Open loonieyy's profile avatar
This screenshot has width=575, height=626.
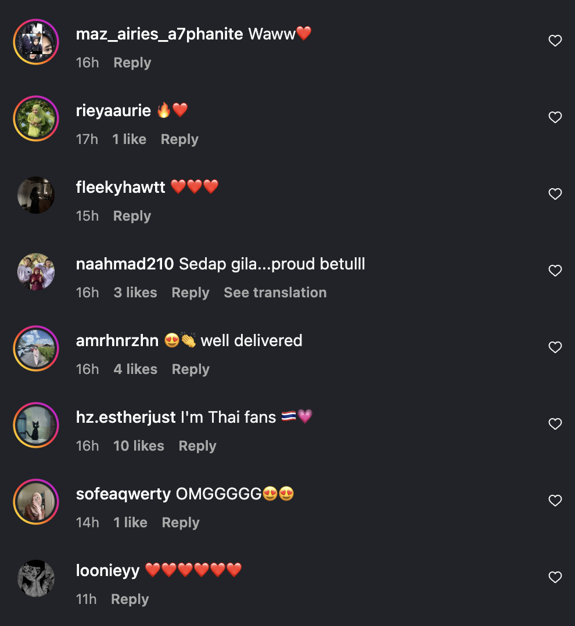(x=36, y=578)
